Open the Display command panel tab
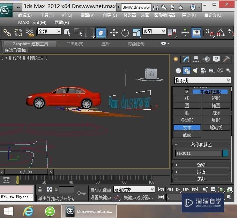The width and height of the screenshot is (237, 218). pos(216,59)
